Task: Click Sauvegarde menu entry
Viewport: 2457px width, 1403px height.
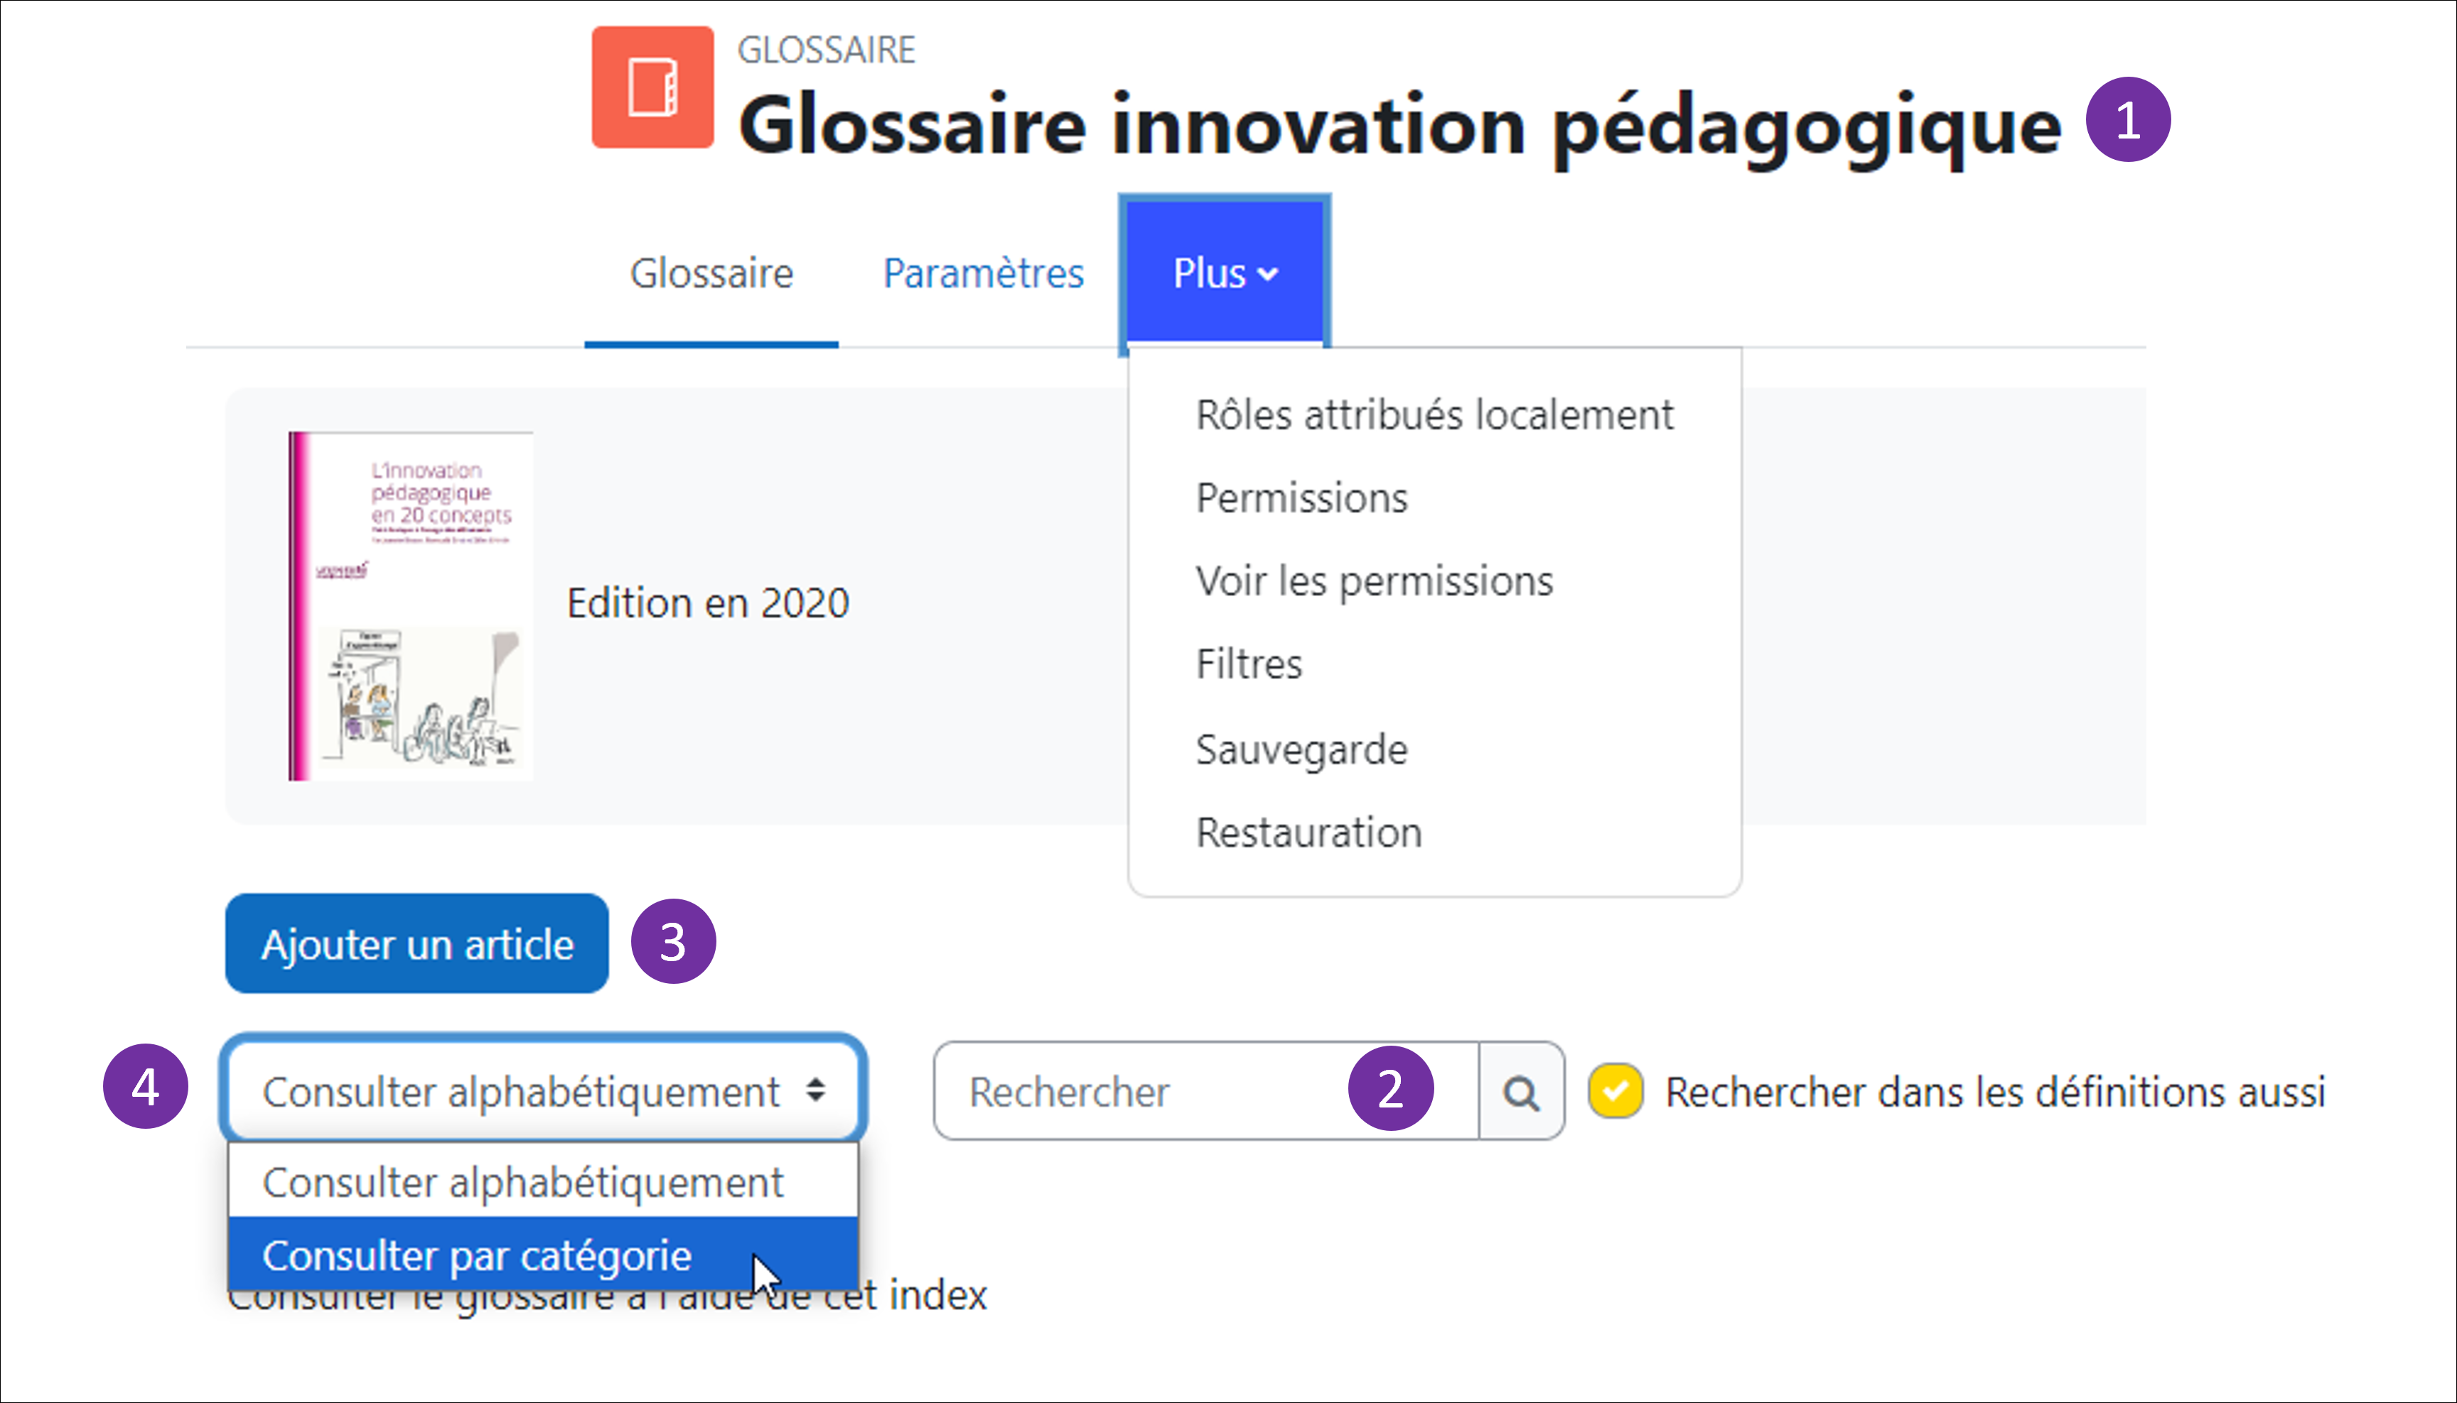Action: [1301, 749]
